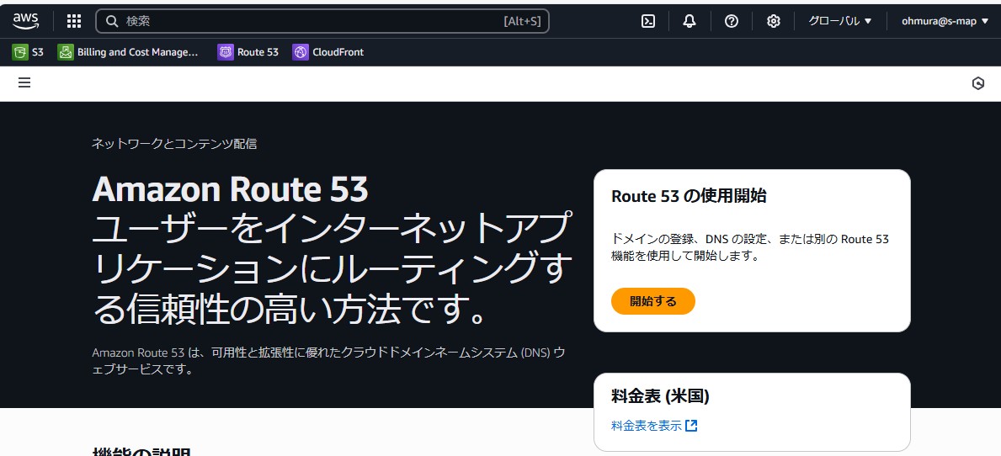This screenshot has width=1001, height=456.
Task: Open the S3 favorite shortcut
Action: (x=28, y=52)
